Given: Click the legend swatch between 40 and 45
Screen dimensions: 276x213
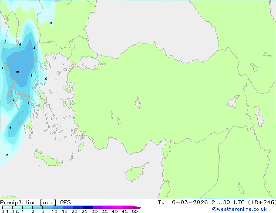Looking at the screenshot, I should coord(118,207).
